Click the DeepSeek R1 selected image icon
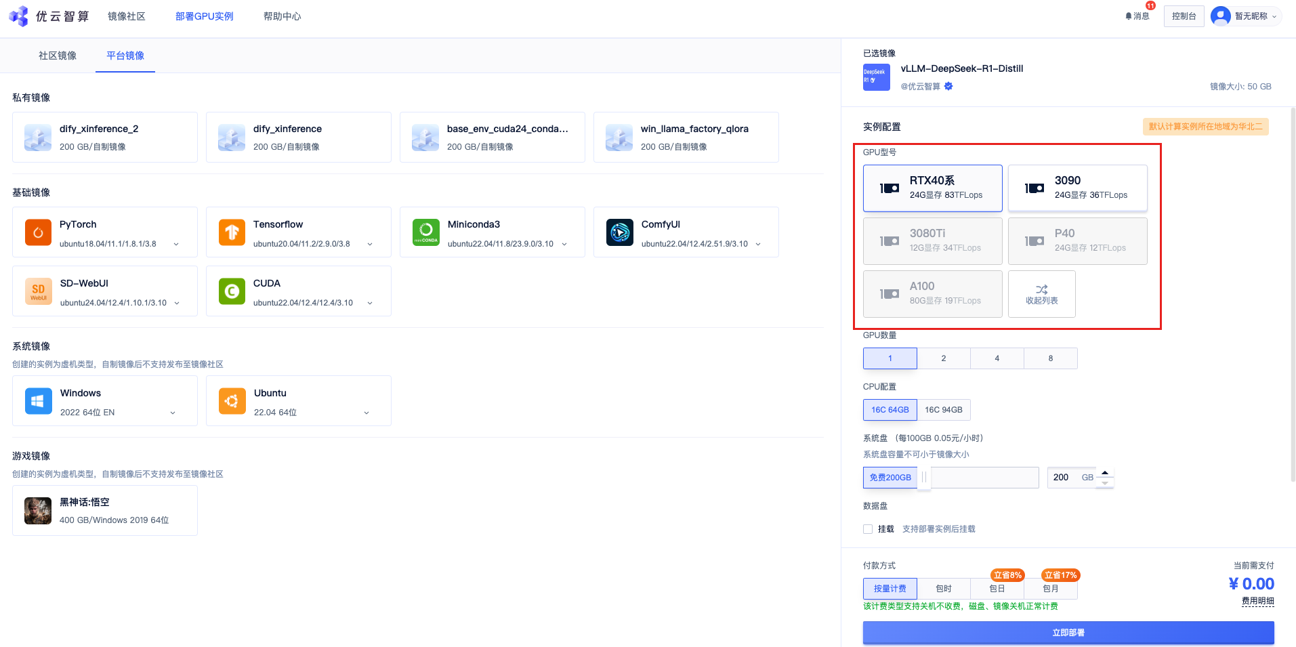 877,77
